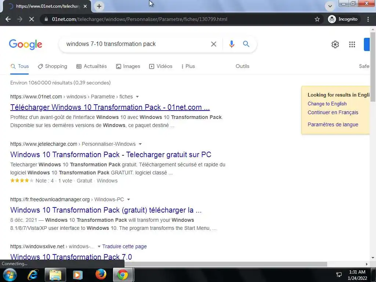The image size is (376, 282).
Task: Click the partially visible Safe label at the right edge
Action: pyautogui.click(x=364, y=66)
